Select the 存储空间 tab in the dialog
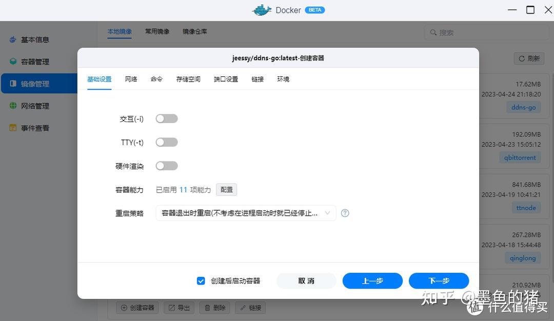Screen dimensions: 554x321 (x=187, y=79)
